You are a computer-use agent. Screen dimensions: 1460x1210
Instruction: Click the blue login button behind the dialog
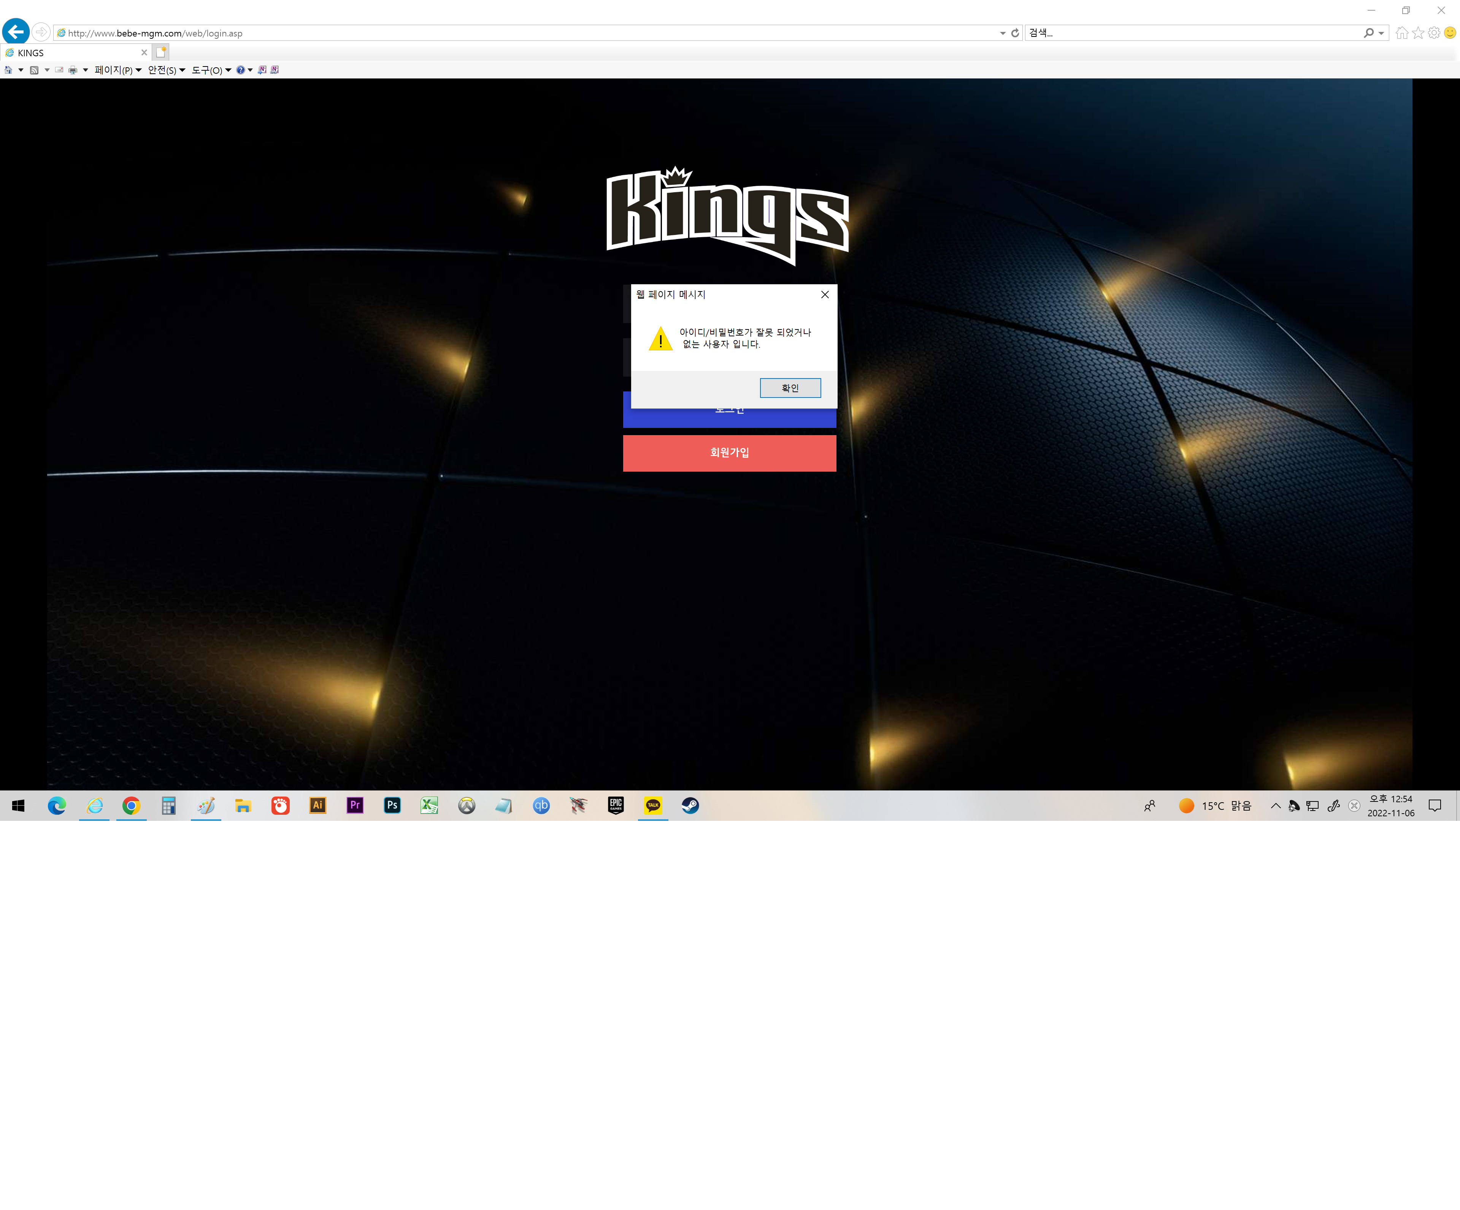729,418
